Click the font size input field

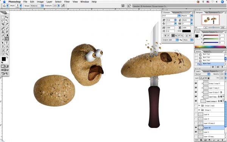(x=170, y=20)
